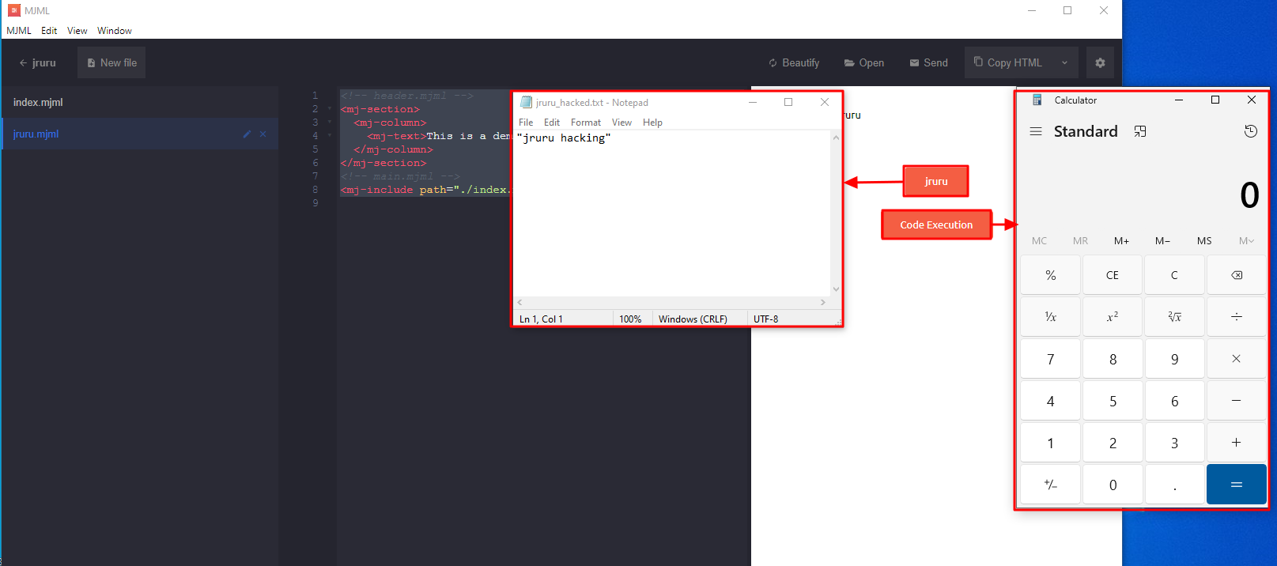This screenshot has height=566, width=1277.
Task: Open MJML settings gear icon
Action: (1100, 62)
